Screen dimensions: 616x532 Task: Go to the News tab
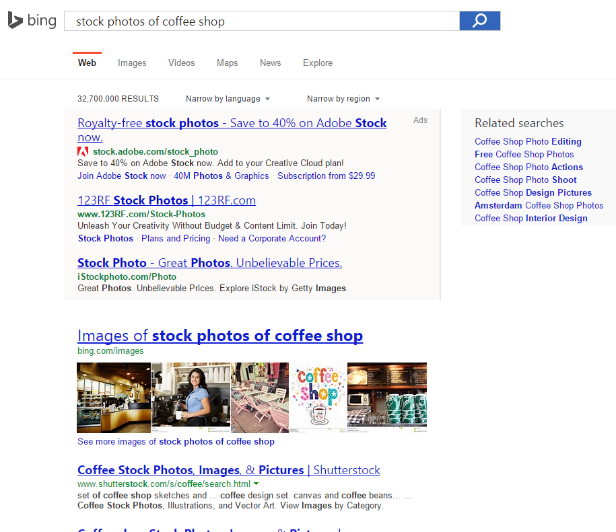270,63
